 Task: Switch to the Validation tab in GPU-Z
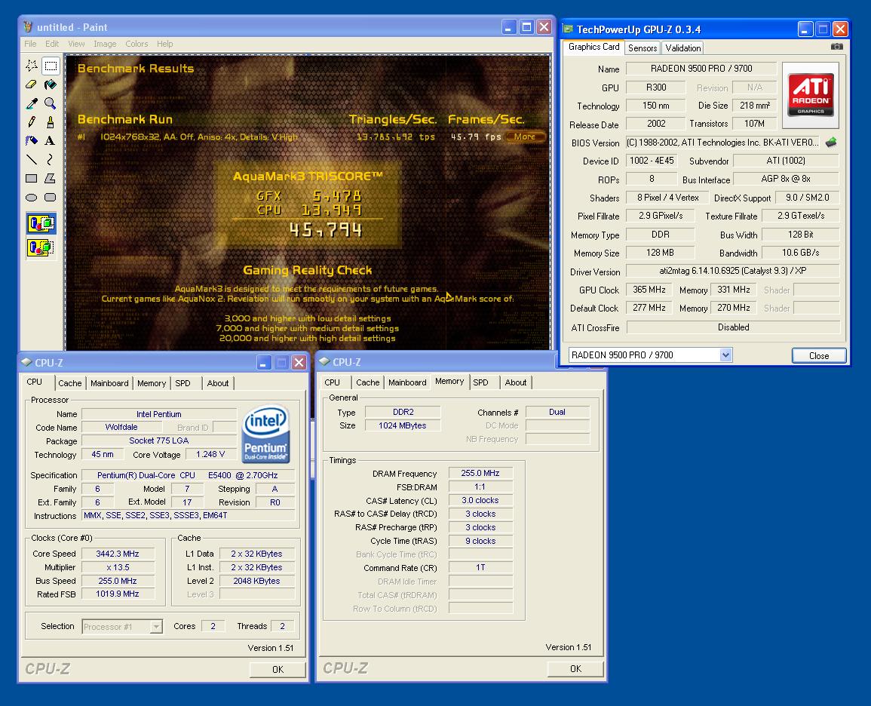click(683, 48)
